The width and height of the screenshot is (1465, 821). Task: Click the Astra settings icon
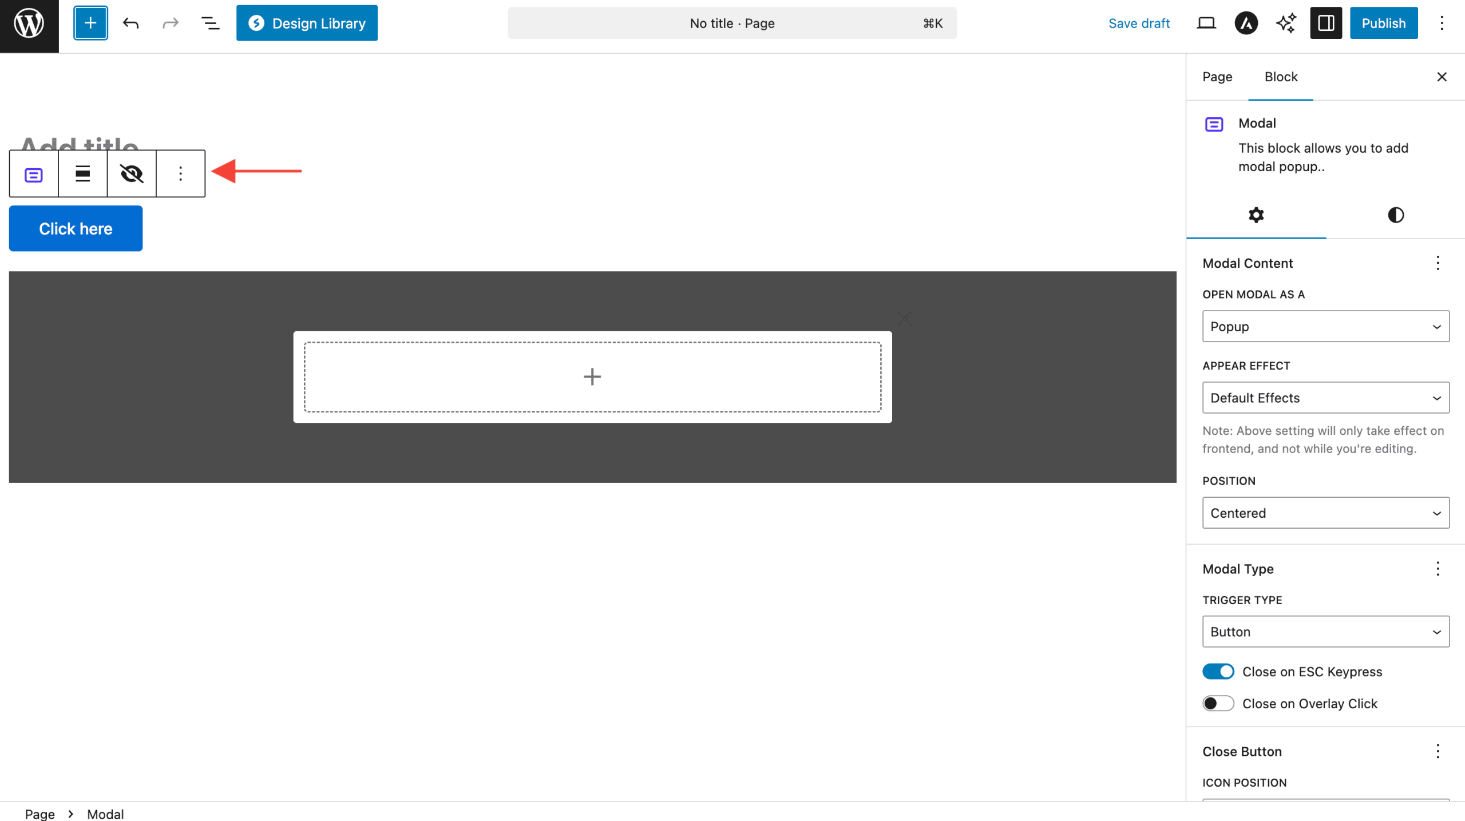[1246, 23]
